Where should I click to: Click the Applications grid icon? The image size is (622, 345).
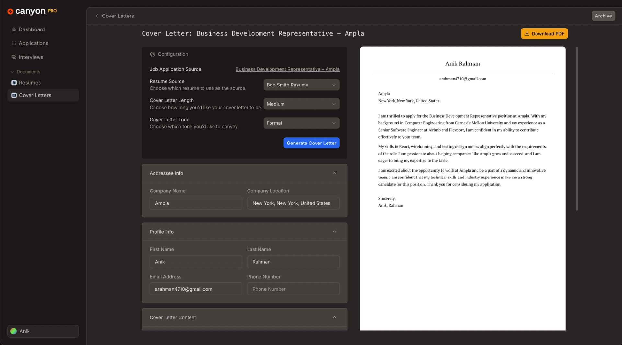[14, 43]
